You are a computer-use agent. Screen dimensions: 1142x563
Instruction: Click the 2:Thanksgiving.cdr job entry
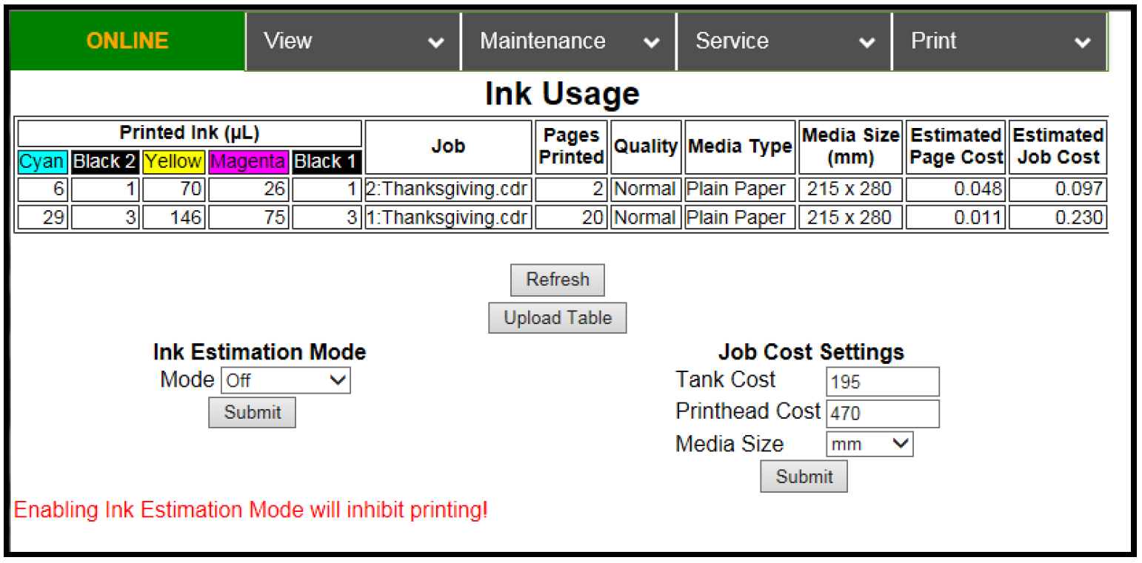tap(447, 189)
